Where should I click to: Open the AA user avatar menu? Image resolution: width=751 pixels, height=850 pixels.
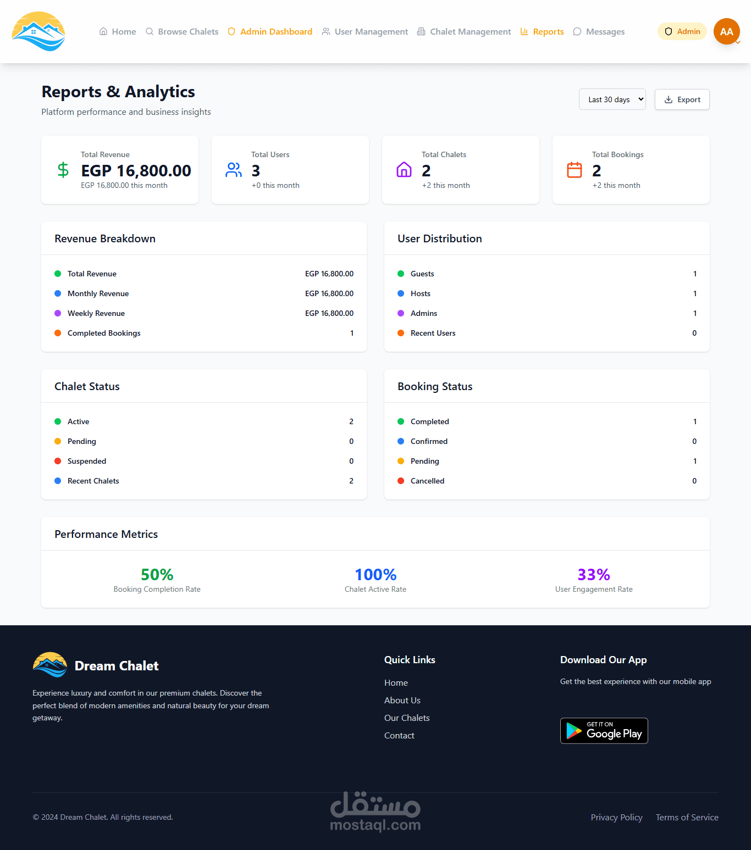(x=727, y=31)
